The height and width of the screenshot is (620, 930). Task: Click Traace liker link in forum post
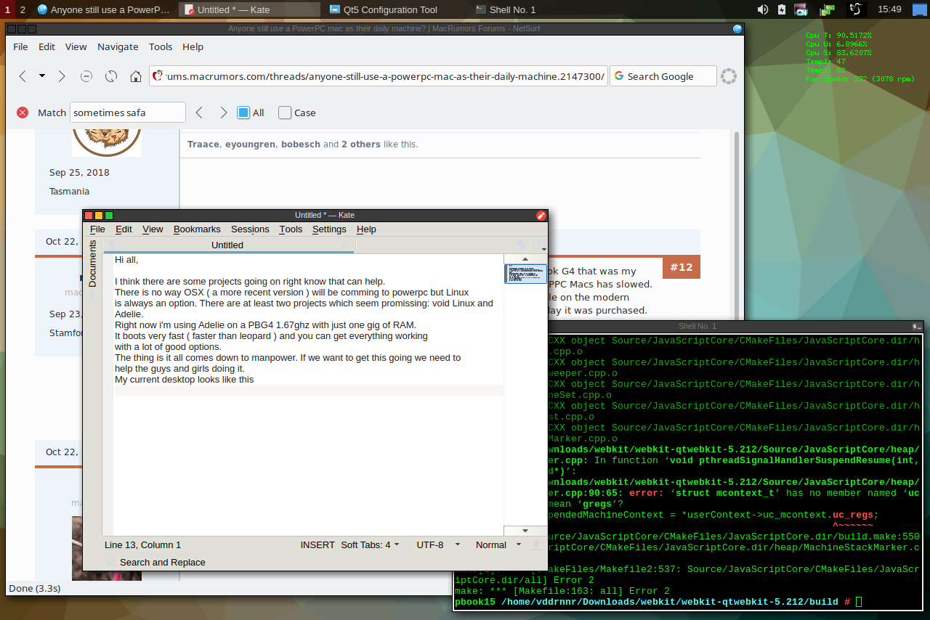tap(203, 144)
